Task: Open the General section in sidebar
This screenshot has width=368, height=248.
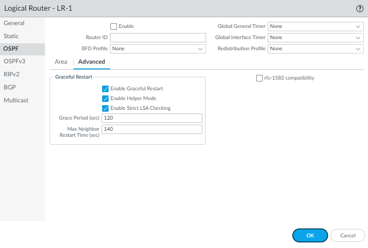Action: coord(14,23)
